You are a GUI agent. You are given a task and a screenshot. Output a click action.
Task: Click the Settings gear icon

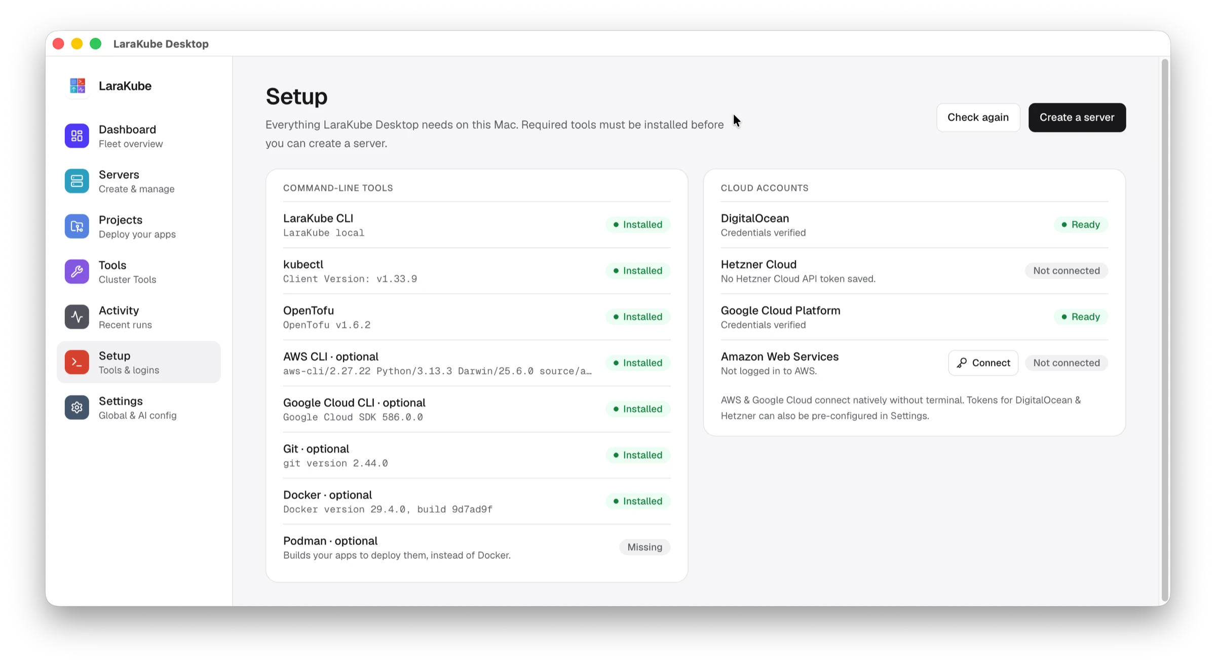coord(77,407)
